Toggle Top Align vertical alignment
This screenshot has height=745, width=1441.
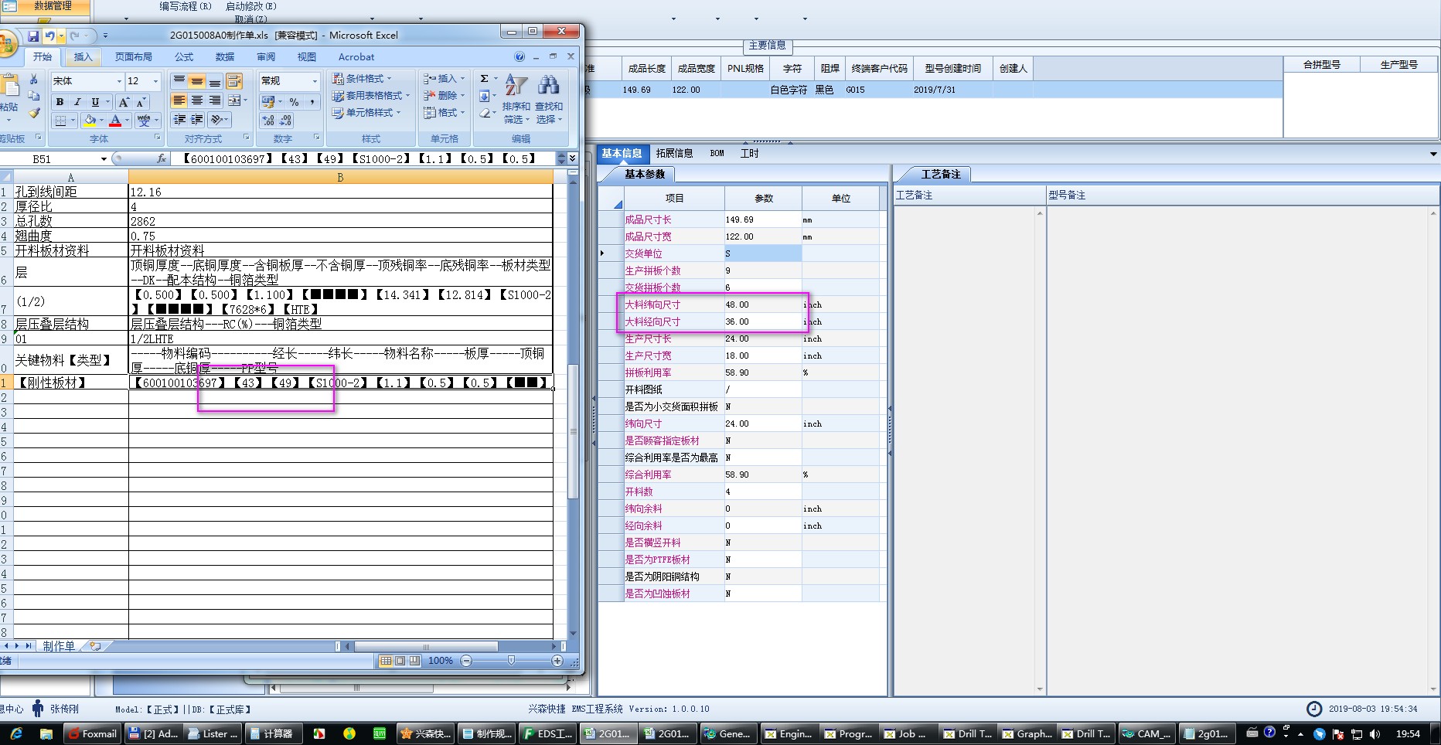[179, 81]
